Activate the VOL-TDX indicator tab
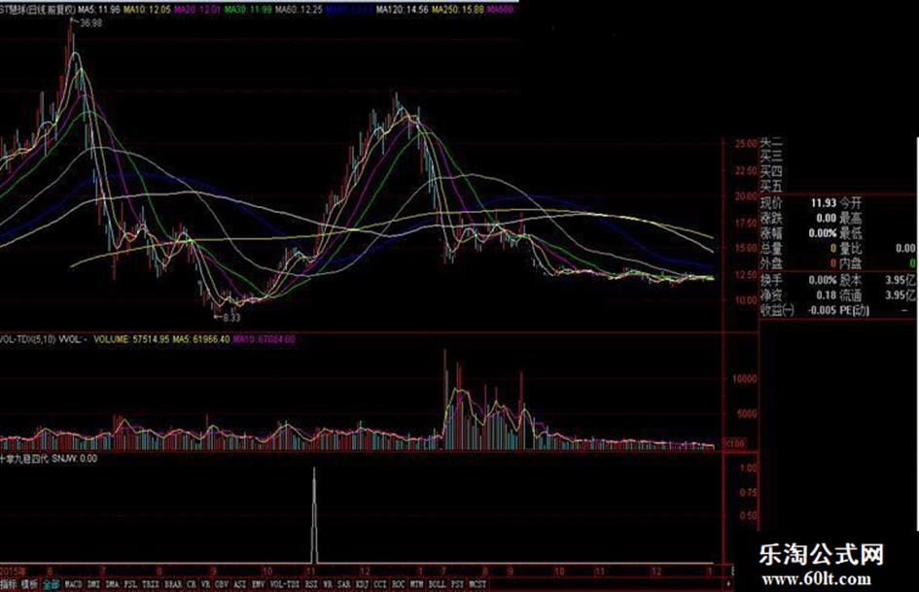Image resolution: width=919 pixels, height=592 pixels. pyautogui.click(x=285, y=584)
